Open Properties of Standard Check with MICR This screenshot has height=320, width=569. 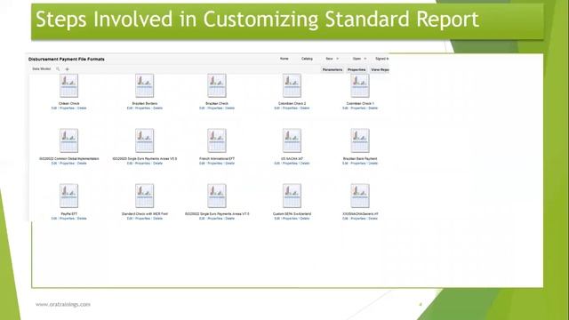coord(142,219)
